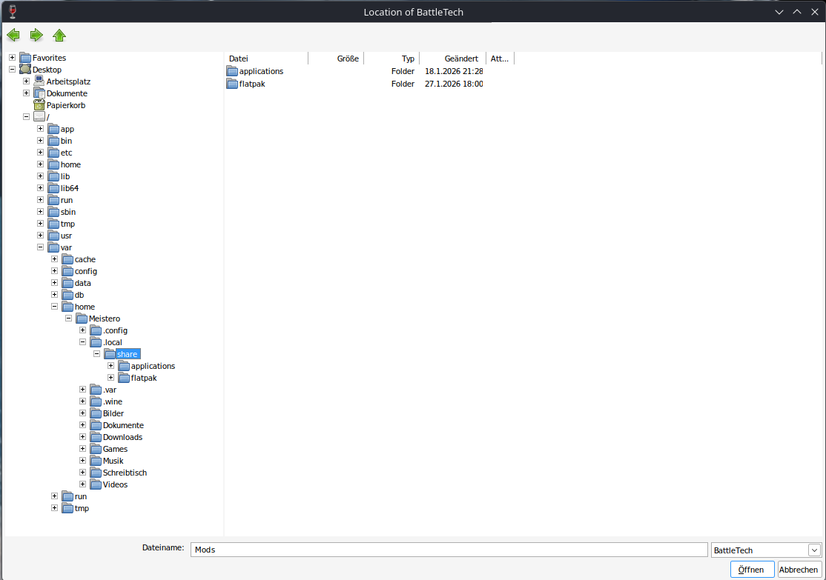826x580 pixels.
Task: Select the share folder in tree
Action: point(127,354)
